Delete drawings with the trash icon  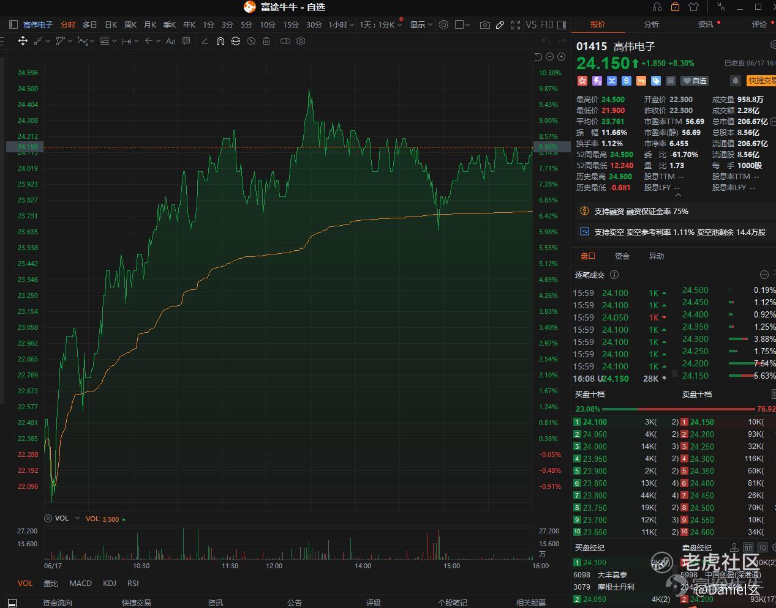click(x=266, y=41)
